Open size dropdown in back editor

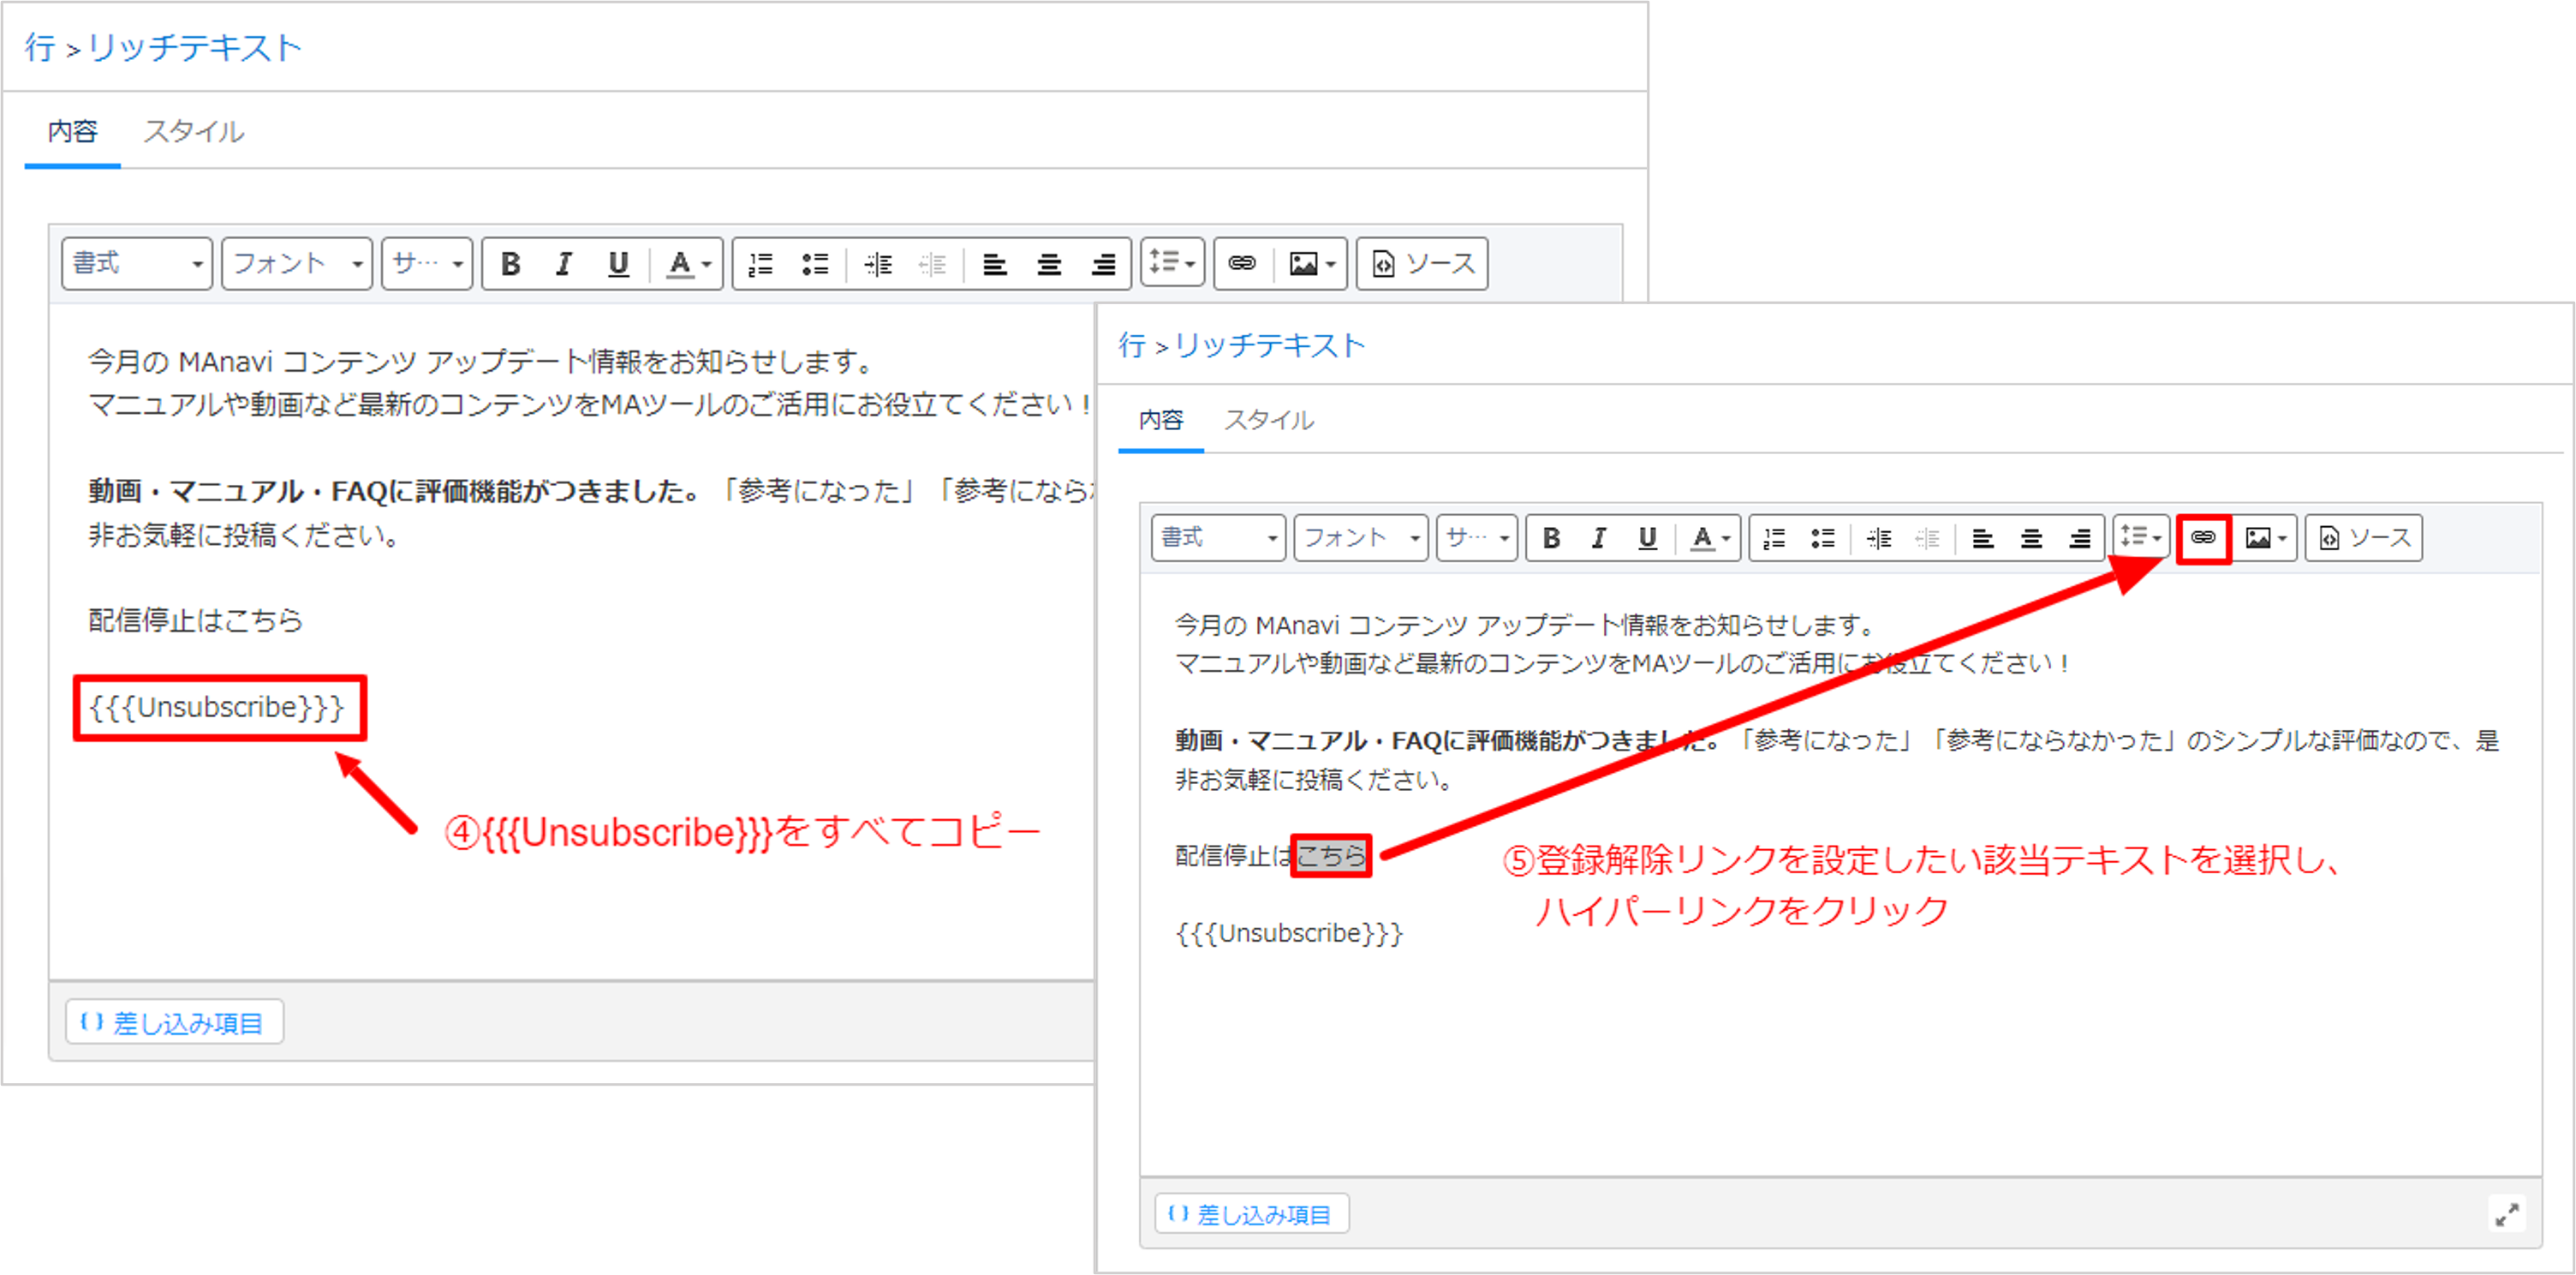pyautogui.click(x=427, y=263)
